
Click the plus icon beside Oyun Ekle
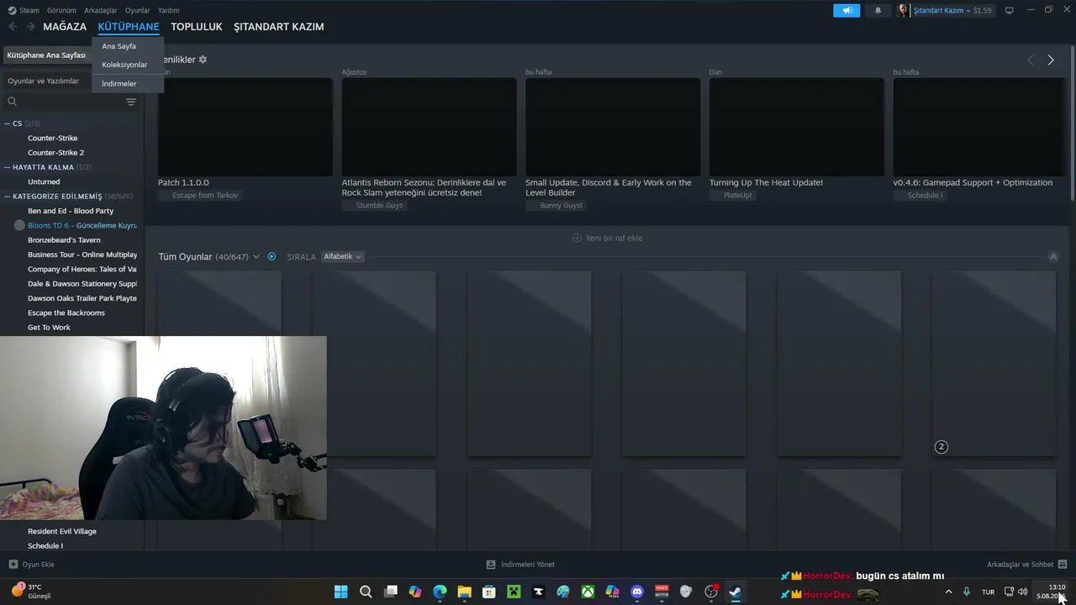tap(13, 565)
